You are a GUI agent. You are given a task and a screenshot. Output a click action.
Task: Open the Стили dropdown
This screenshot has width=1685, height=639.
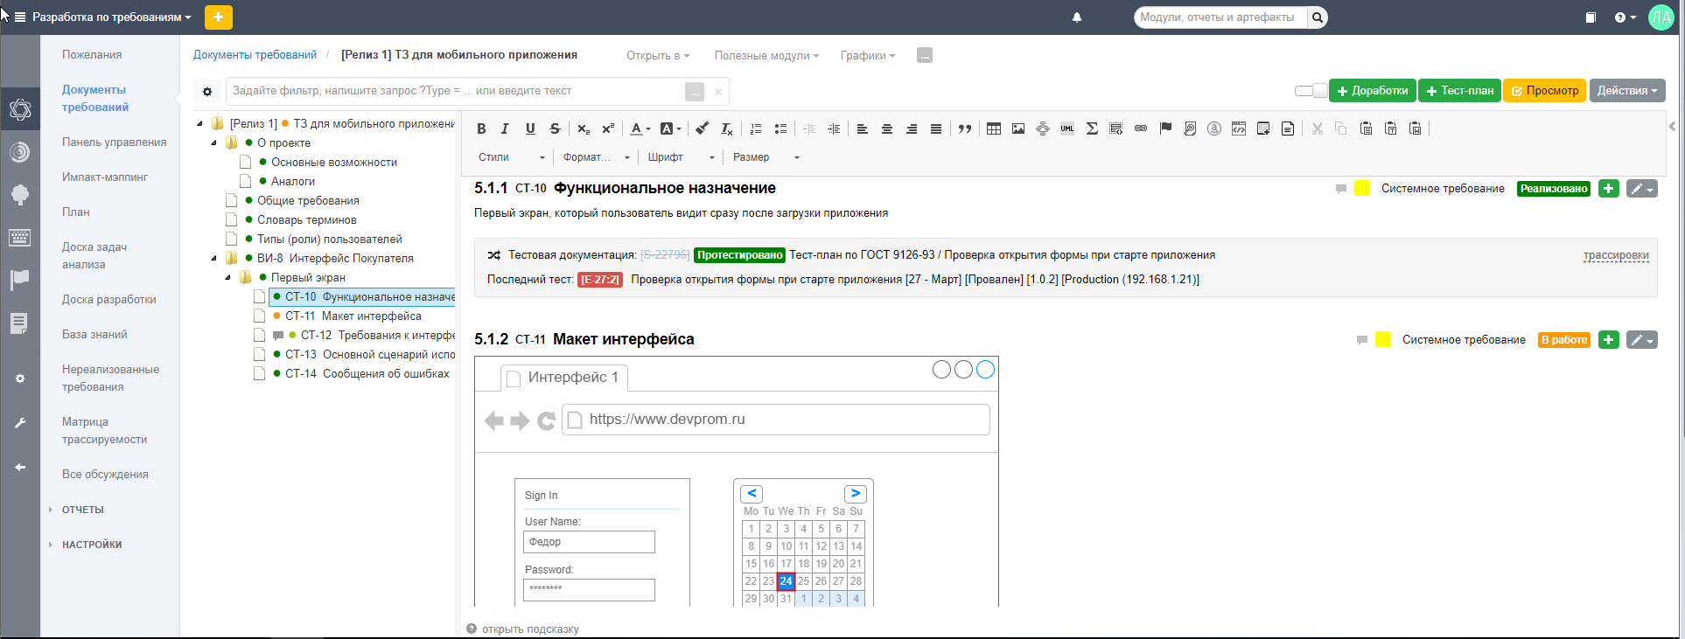511,157
